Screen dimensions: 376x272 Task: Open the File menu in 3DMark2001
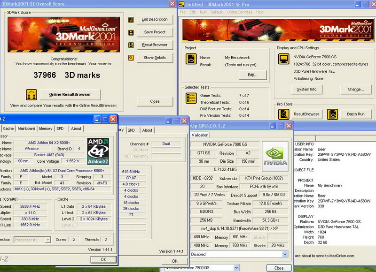(182, 12)
